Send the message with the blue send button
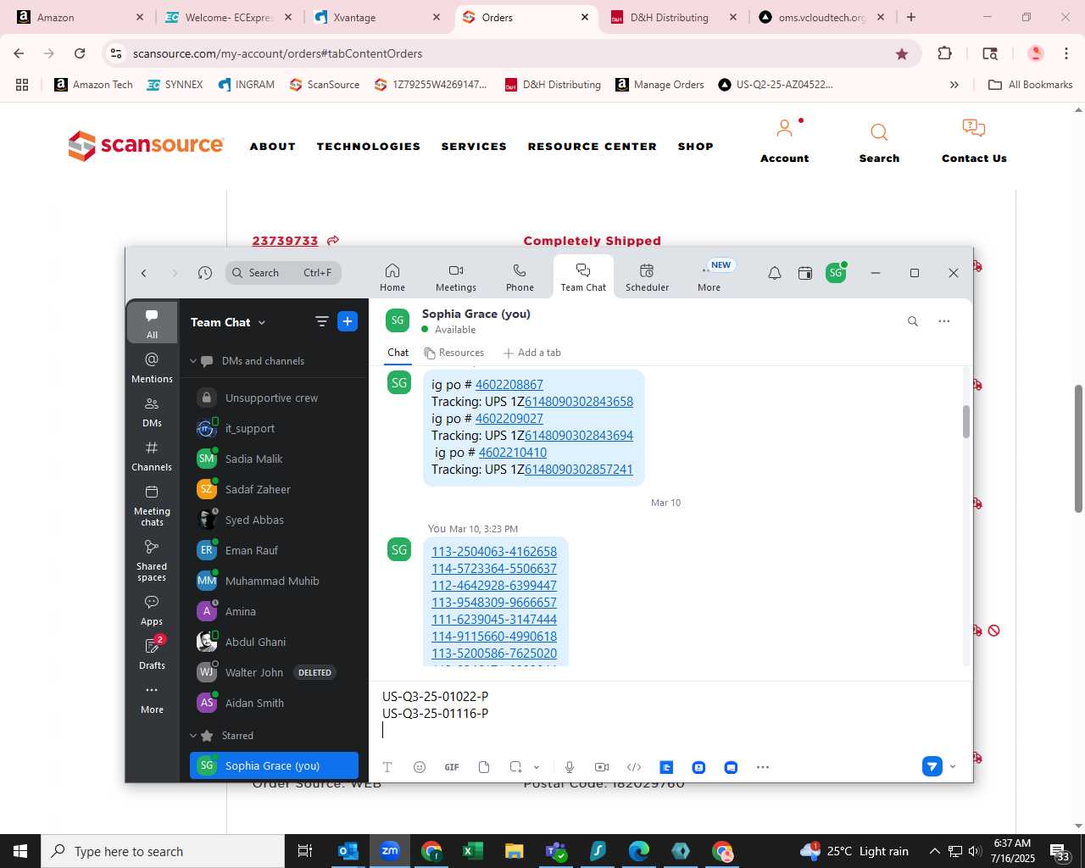 (932, 766)
